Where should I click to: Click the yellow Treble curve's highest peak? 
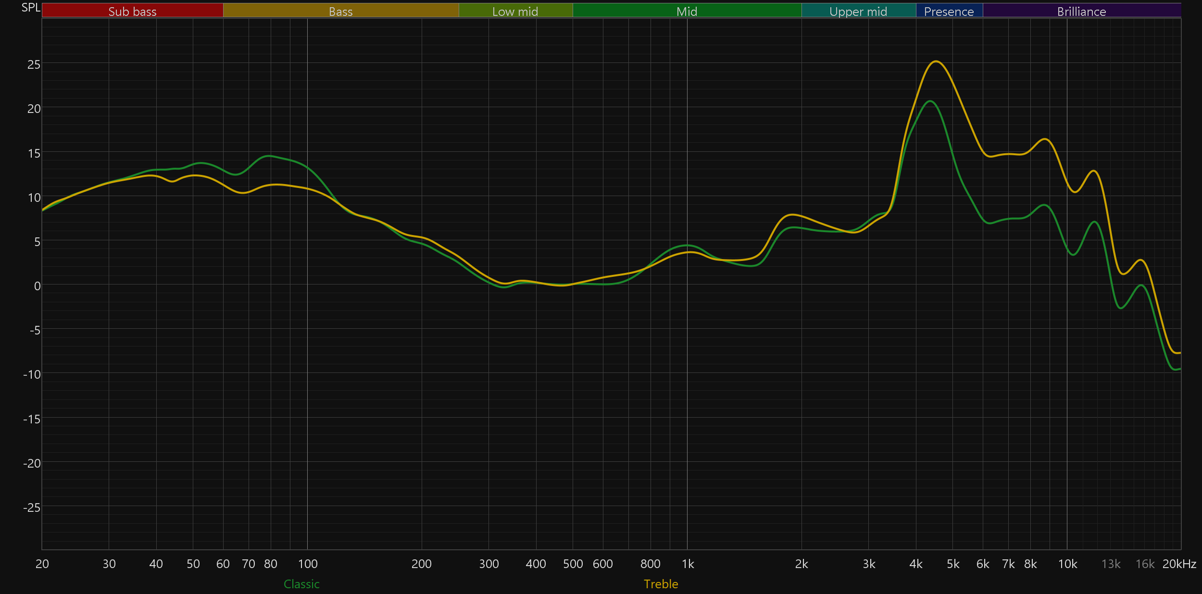[x=936, y=62]
